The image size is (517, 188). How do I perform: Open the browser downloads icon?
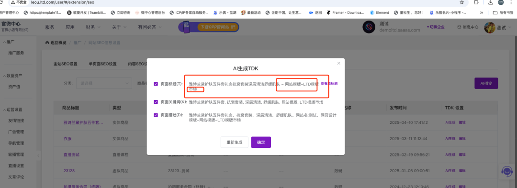point(491,2)
